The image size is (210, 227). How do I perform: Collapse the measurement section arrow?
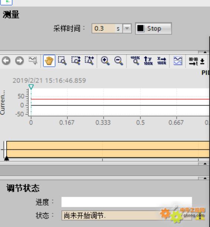point(205,52)
